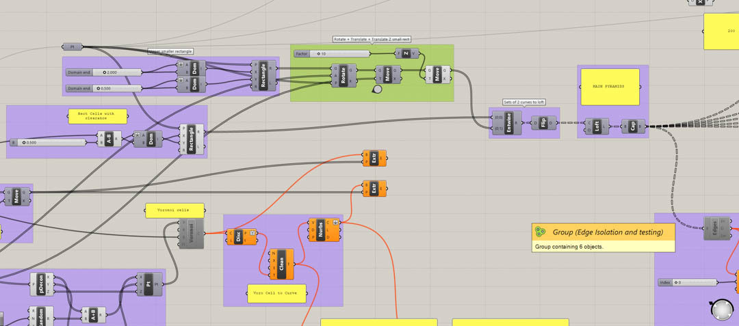739x326 pixels.
Task: Click the Z unit vector component
Action: point(406,53)
